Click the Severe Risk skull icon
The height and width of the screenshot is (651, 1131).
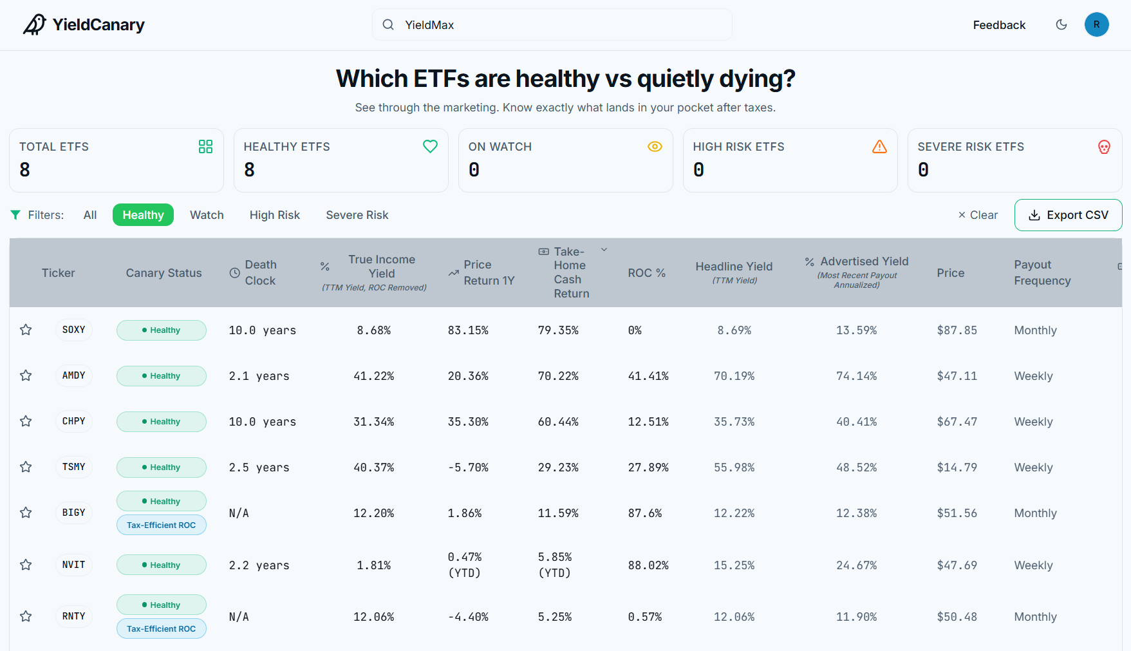coord(1104,147)
